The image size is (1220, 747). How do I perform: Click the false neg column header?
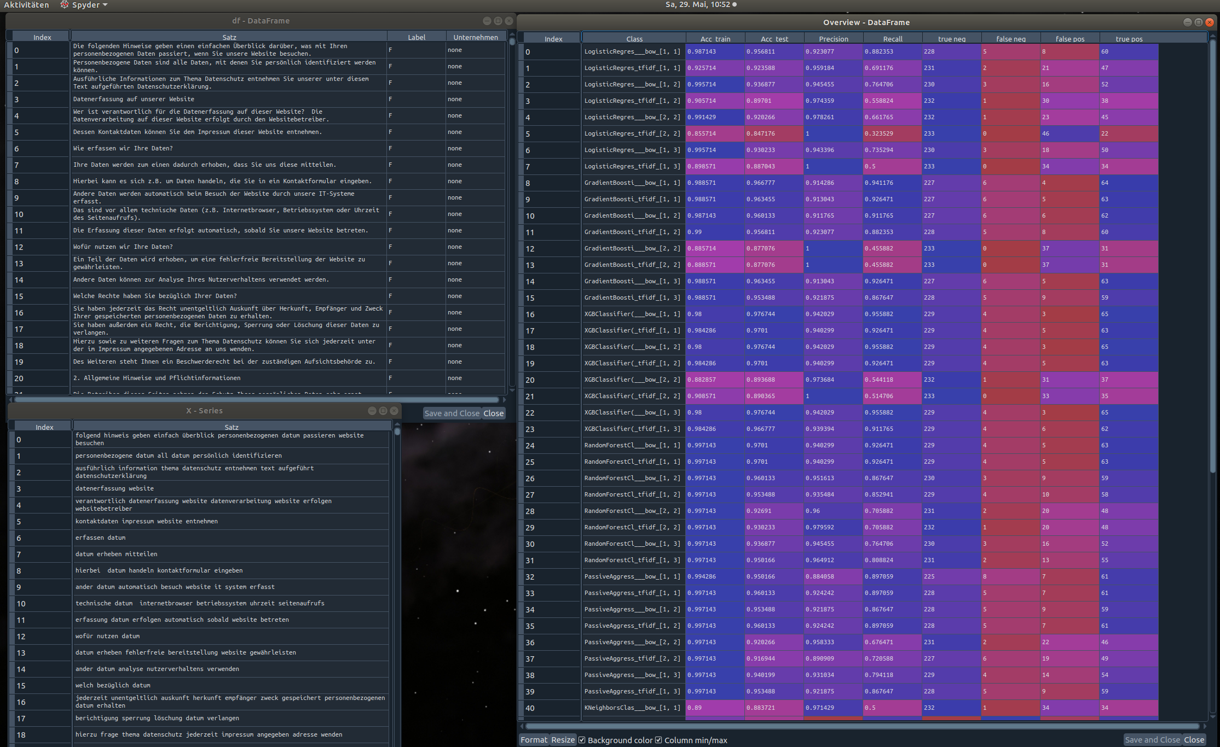(1010, 39)
